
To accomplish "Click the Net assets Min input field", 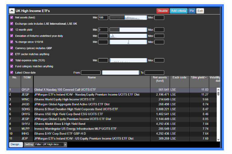I will pyautogui.click(x=103, y=17).
